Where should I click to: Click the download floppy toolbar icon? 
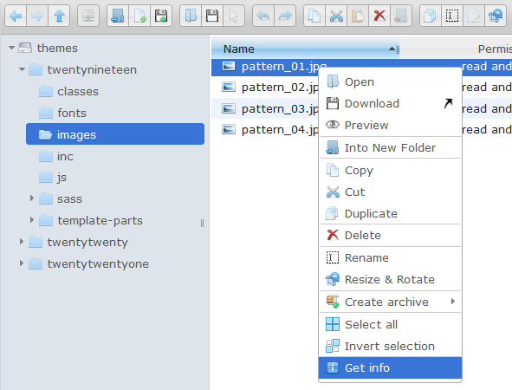(212, 16)
